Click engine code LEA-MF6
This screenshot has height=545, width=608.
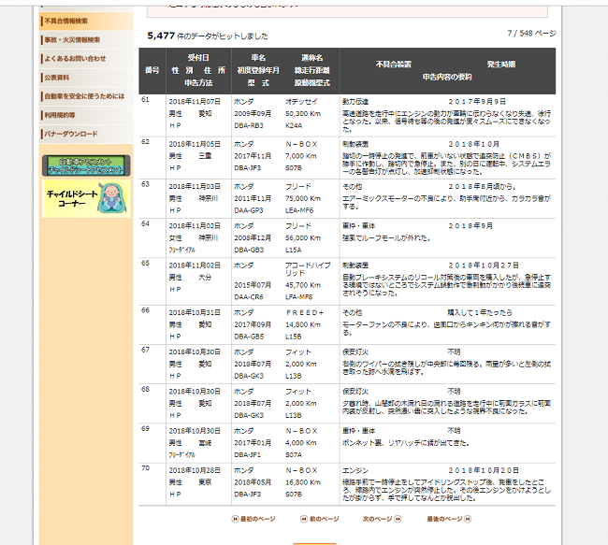299,210
